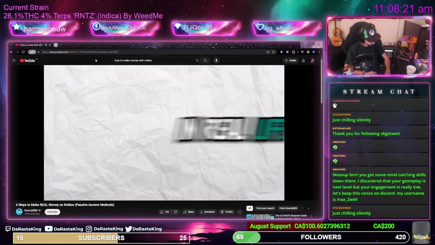Select the From your search chip
The width and height of the screenshot is (435, 245).
pos(265,208)
